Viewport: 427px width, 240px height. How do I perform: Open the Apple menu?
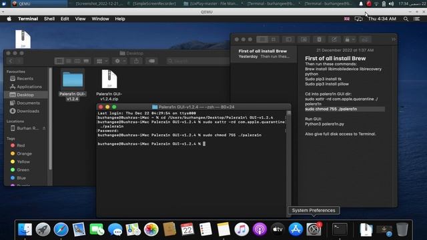(9, 19)
